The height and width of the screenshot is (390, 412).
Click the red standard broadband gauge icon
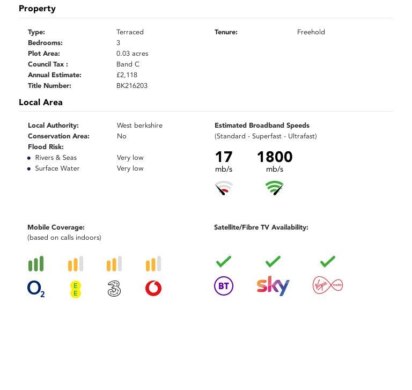[224, 188]
